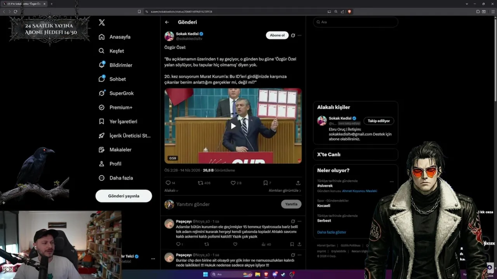
Task: Click the share icon on main post
Action: 298,183
